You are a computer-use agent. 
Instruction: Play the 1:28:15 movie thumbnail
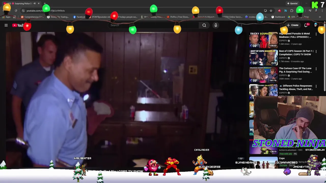pyautogui.click(x=263, y=147)
